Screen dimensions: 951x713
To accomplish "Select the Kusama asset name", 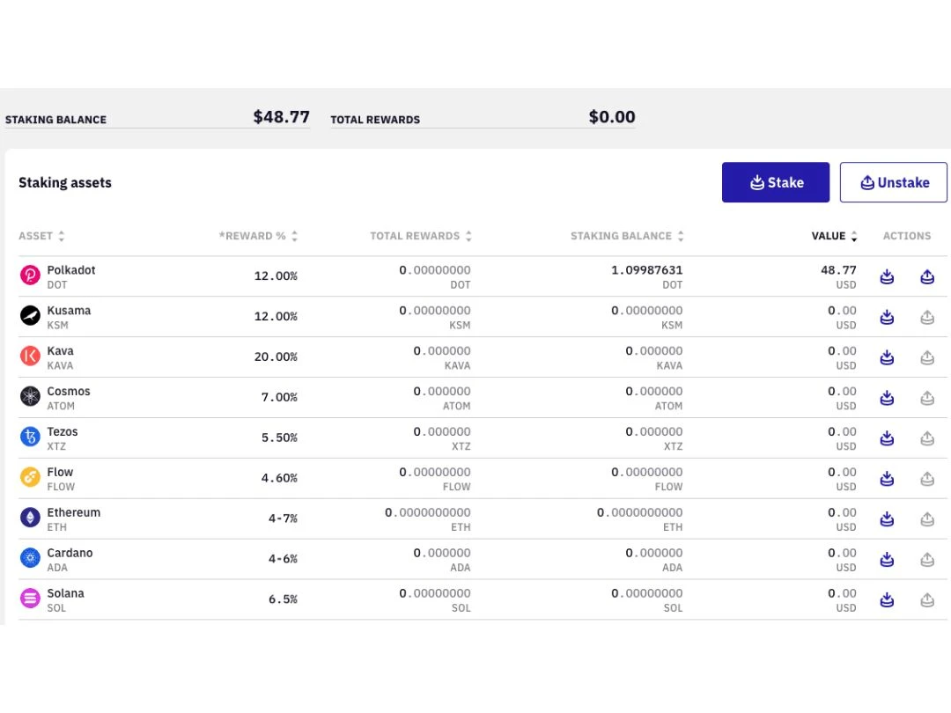I will click(x=69, y=311).
